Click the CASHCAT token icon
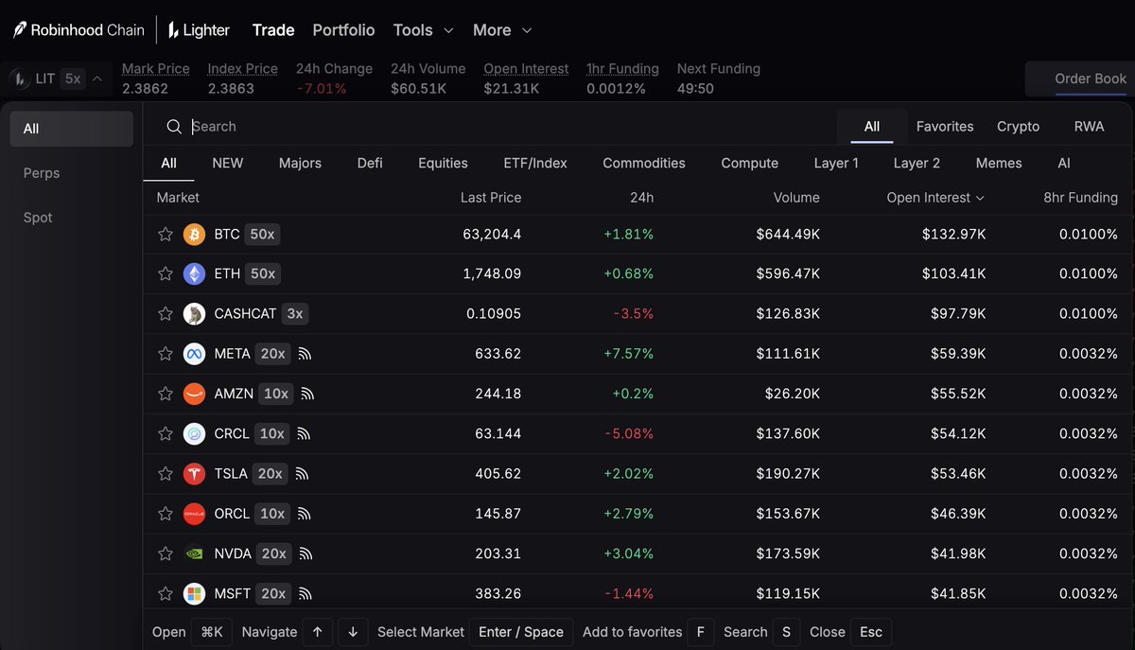Image resolution: width=1135 pixels, height=650 pixels. pos(194,314)
